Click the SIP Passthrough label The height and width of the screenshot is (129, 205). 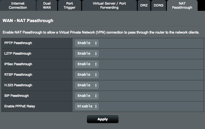click(x=16, y=96)
